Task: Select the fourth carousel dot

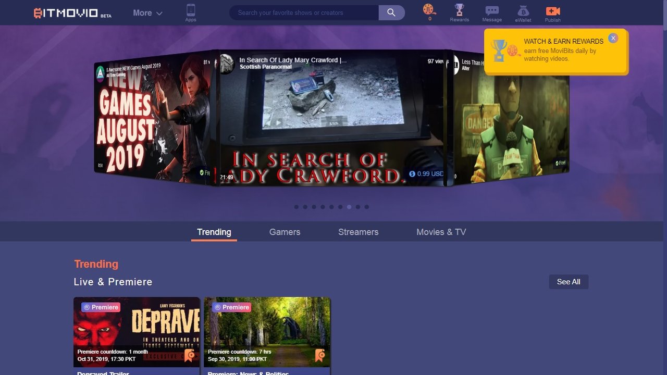Action: pos(323,207)
